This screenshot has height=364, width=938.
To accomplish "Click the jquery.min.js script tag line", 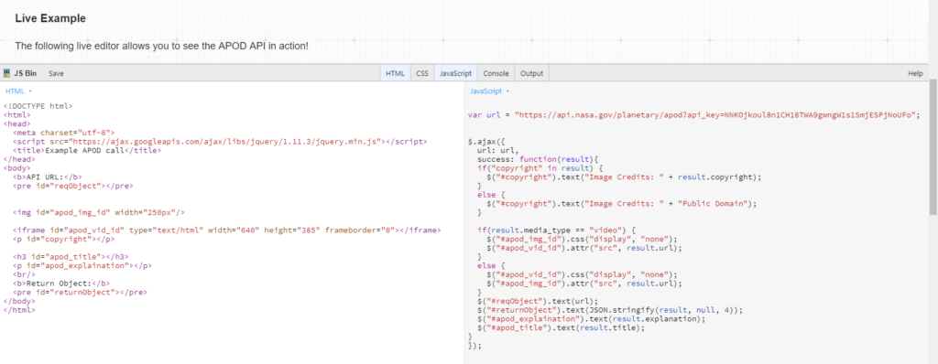I will tap(220, 142).
